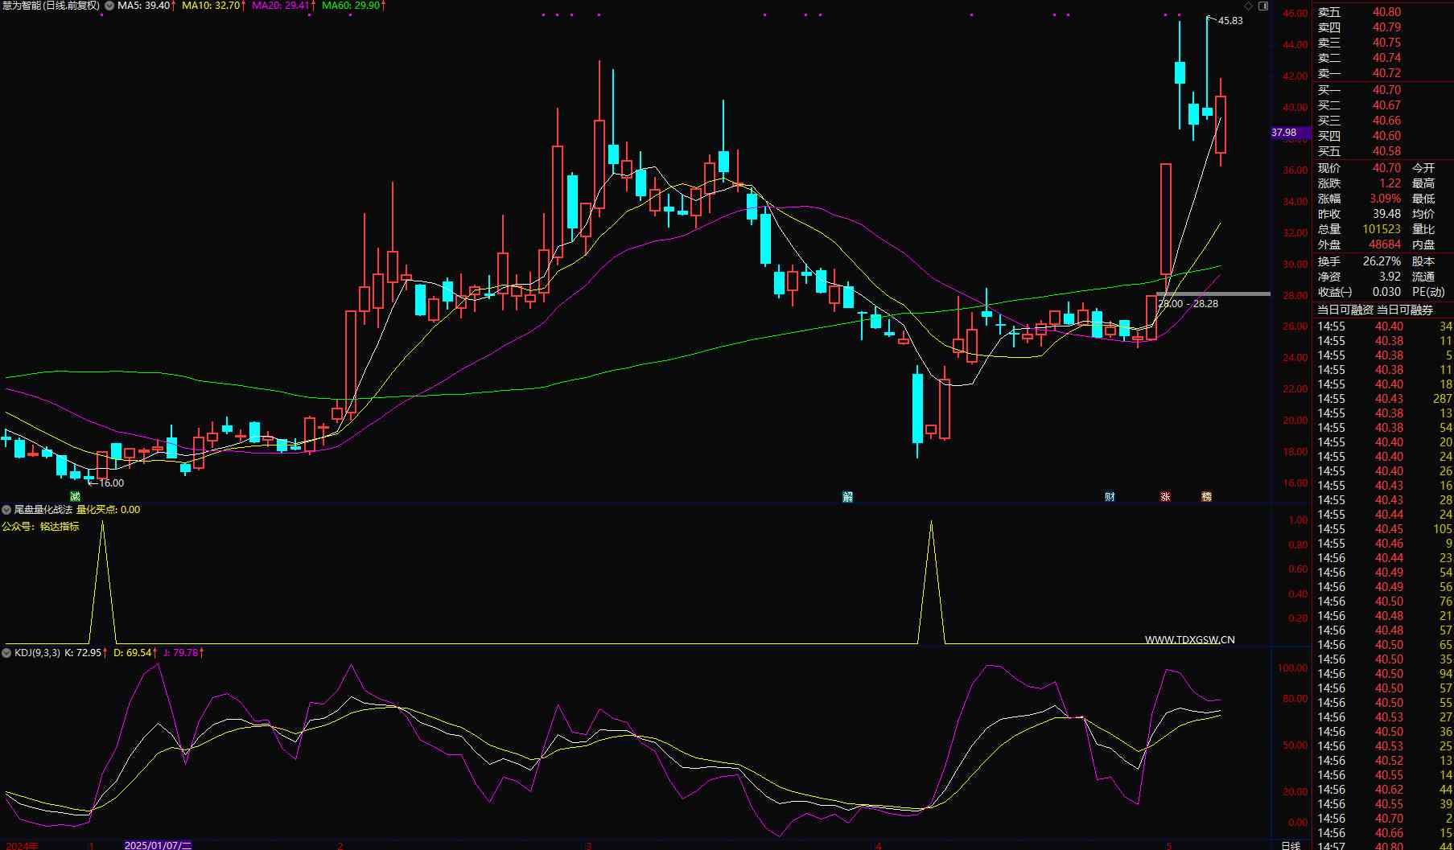Click the 买四 price 40.60
This screenshot has height=850, width=1454.
[x=1386, y=136]
